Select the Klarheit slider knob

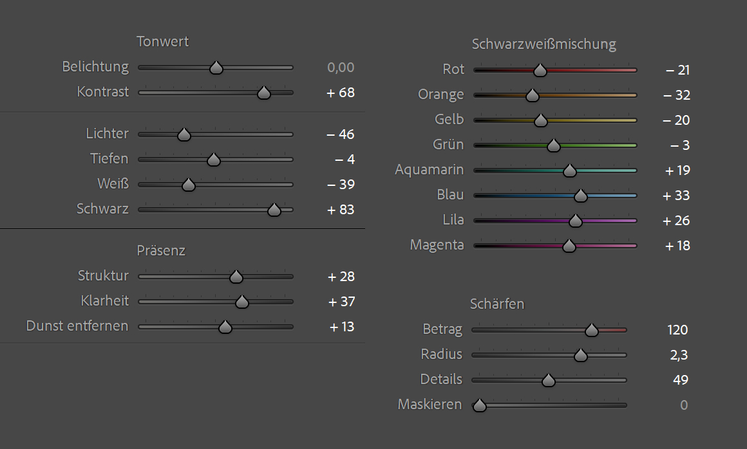[x=242, y=302]
